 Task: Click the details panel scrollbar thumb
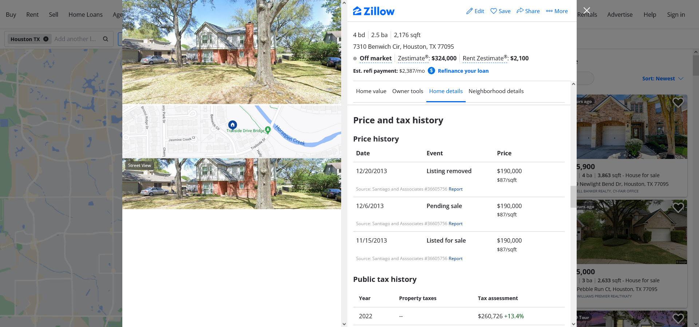tap(573, 197)
